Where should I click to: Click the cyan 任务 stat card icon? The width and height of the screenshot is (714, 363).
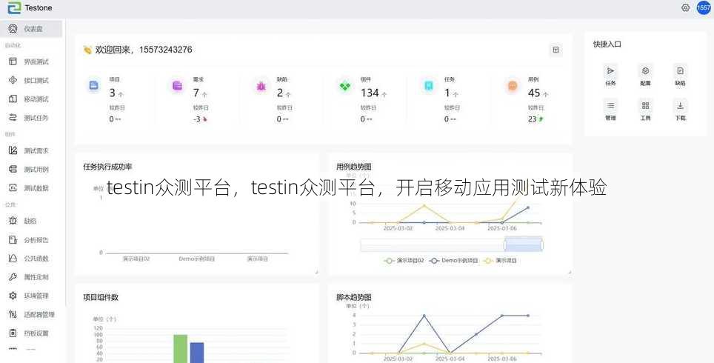point(429,85)
